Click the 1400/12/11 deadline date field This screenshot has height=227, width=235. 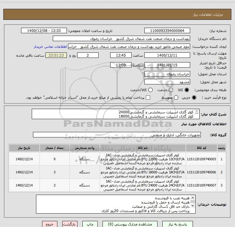pos(167,55)
